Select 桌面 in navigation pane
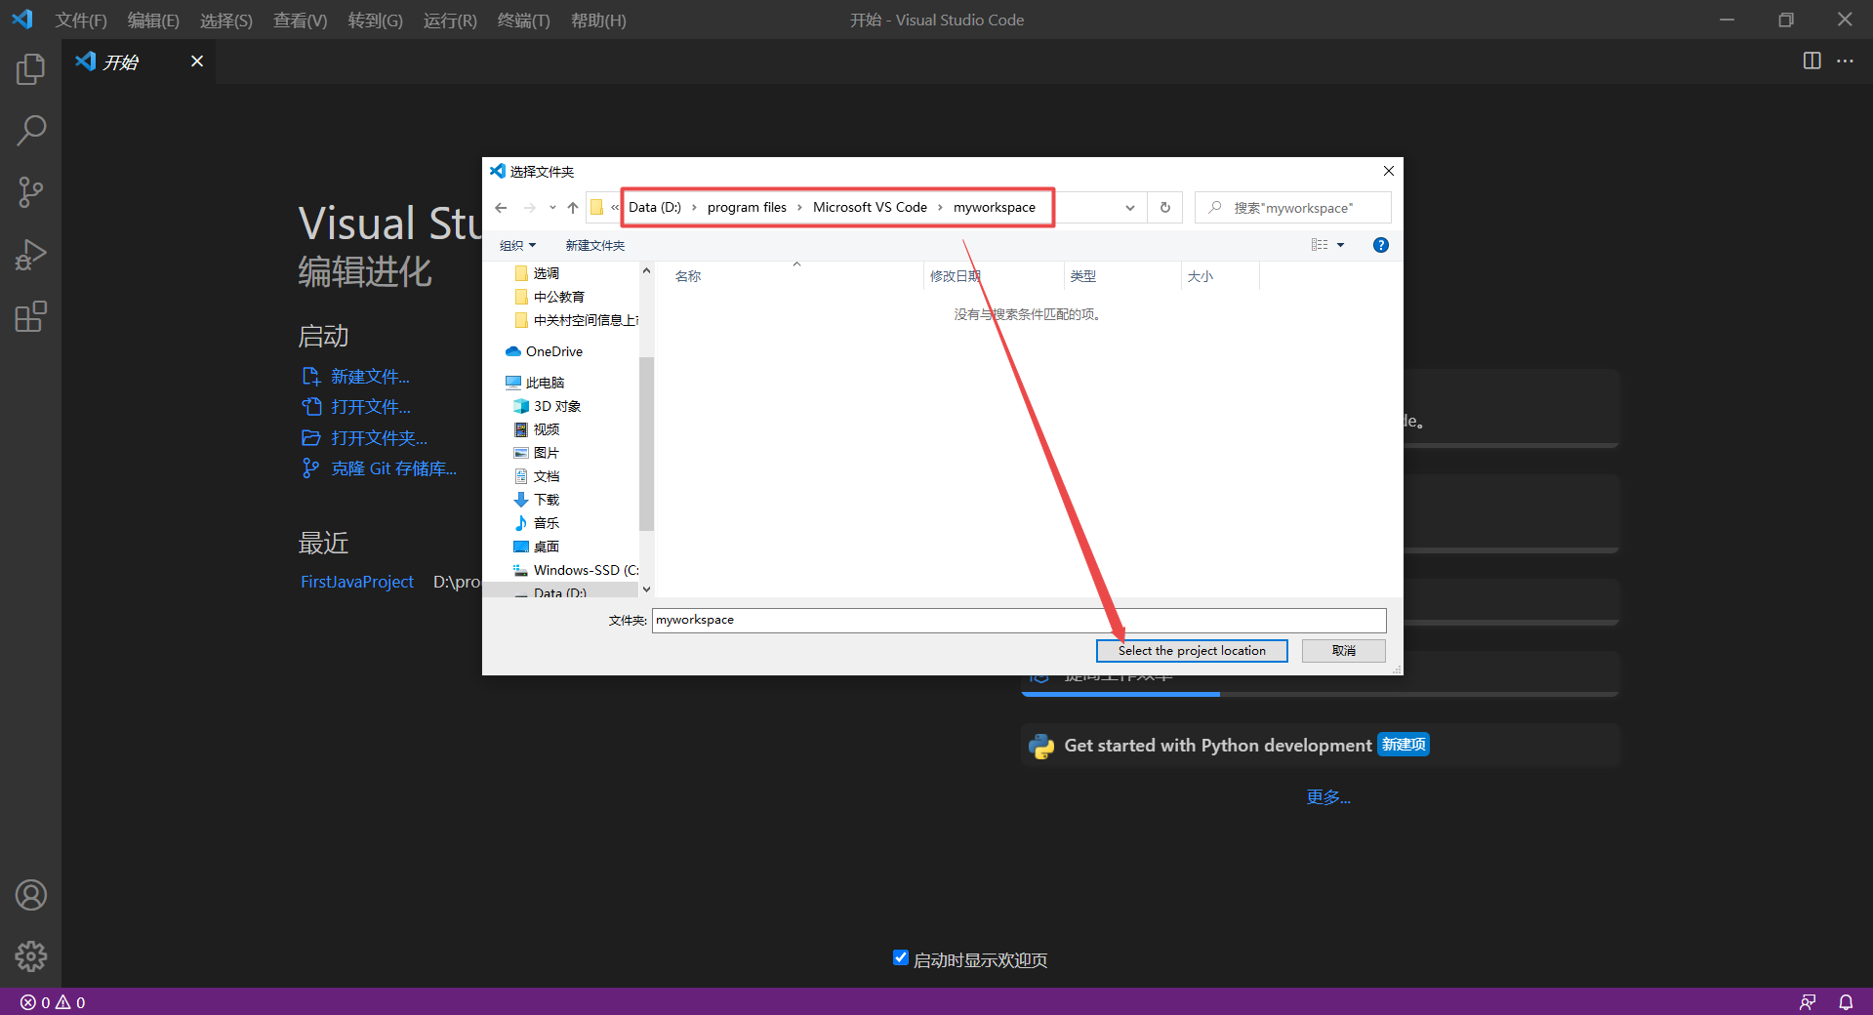1873x1015 pixels. pos(546,547)
